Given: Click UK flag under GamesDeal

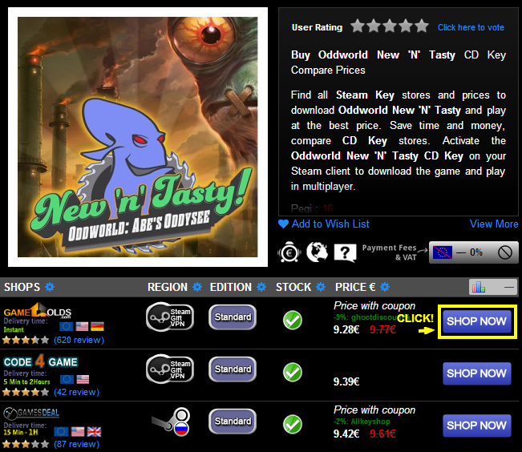Looking at the screenshot, I should coord(94,432).
